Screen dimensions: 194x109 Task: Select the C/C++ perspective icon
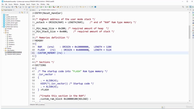point(191,7)
